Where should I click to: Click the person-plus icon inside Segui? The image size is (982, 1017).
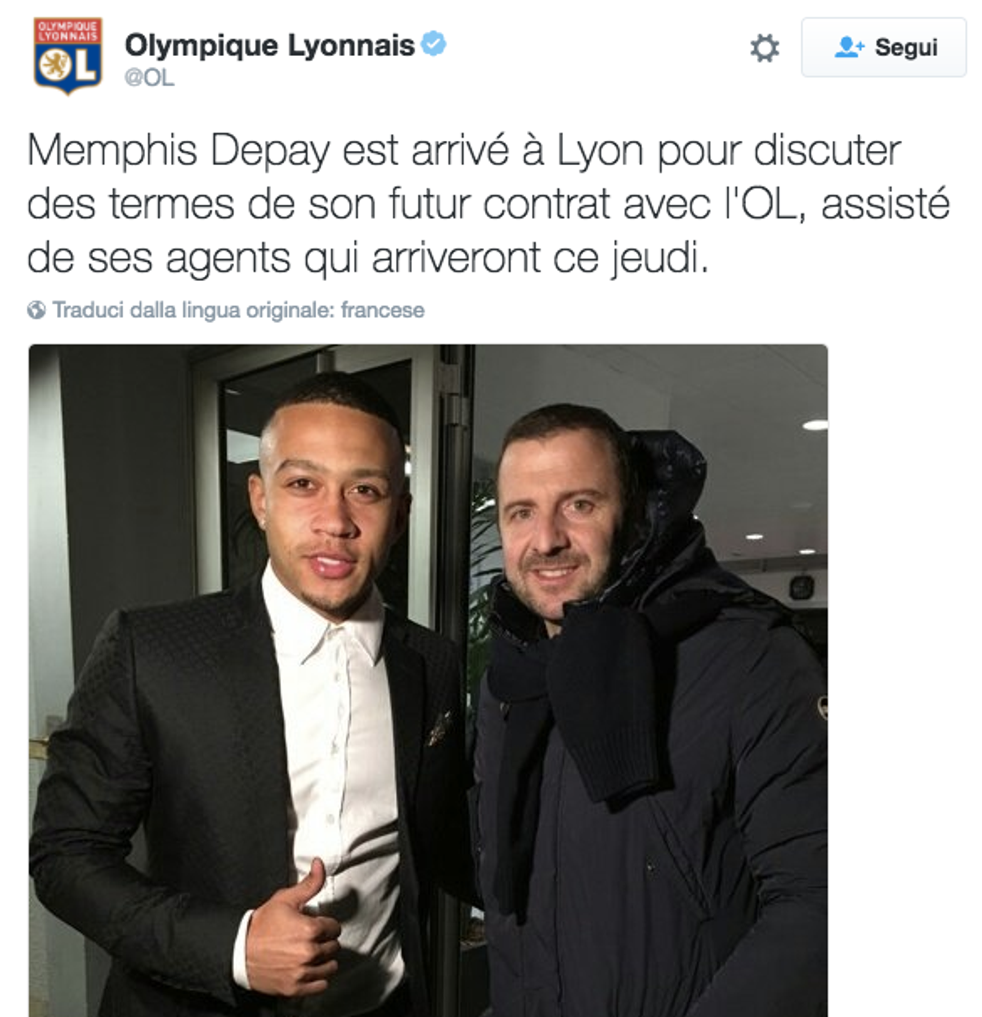(x=849, y=47)
